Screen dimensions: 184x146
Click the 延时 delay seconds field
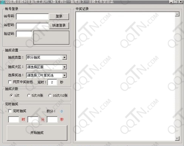[x=52, y=82]
